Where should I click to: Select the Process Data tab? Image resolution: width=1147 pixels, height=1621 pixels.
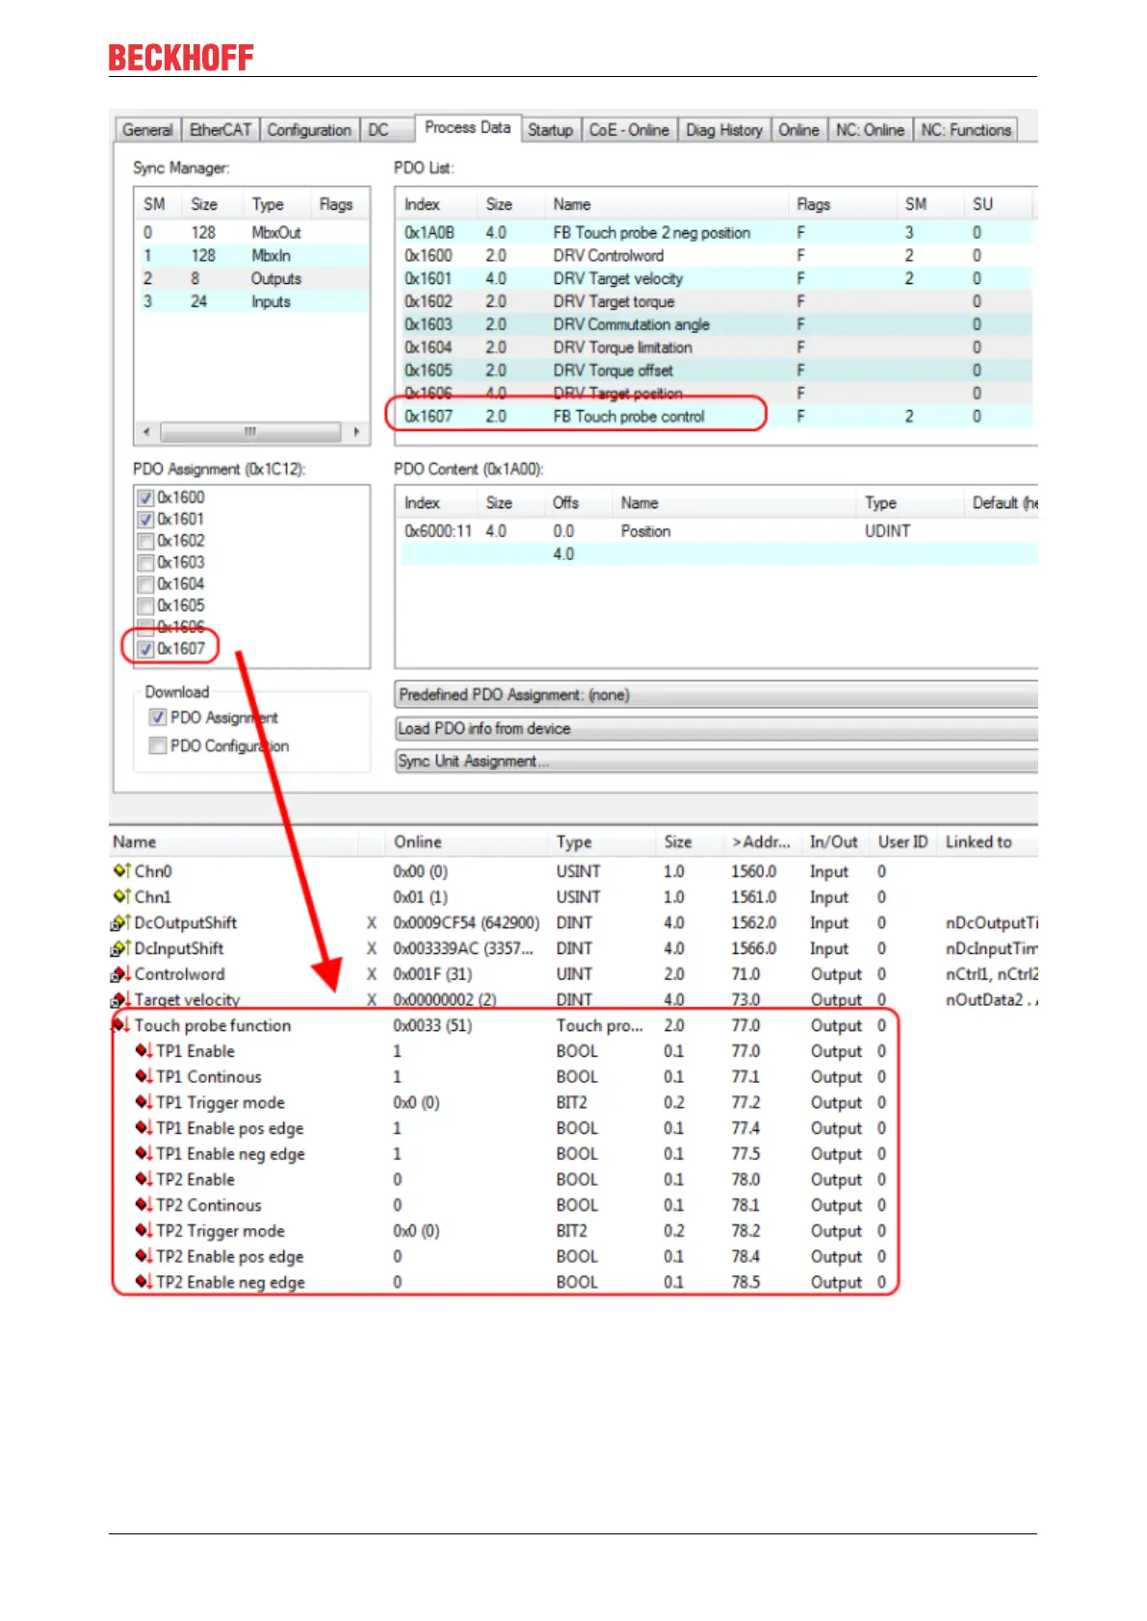click(468, 128)
